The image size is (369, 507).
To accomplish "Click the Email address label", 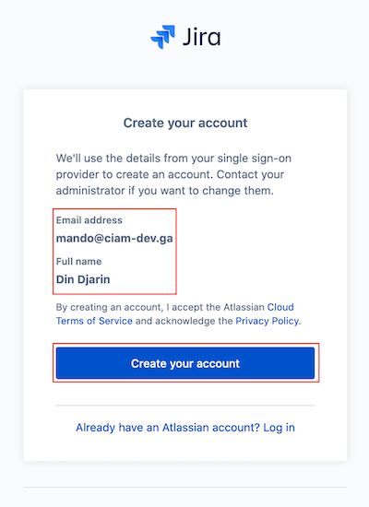I will pos(89,220).
